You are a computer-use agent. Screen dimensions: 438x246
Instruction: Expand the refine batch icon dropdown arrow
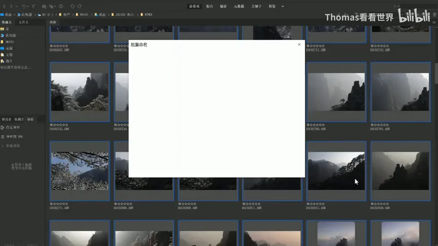(55, 6)
